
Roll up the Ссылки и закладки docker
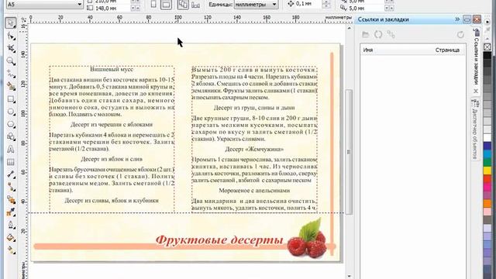tap(467, 19)
